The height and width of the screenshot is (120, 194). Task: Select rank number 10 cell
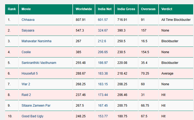tap(12, 115)
